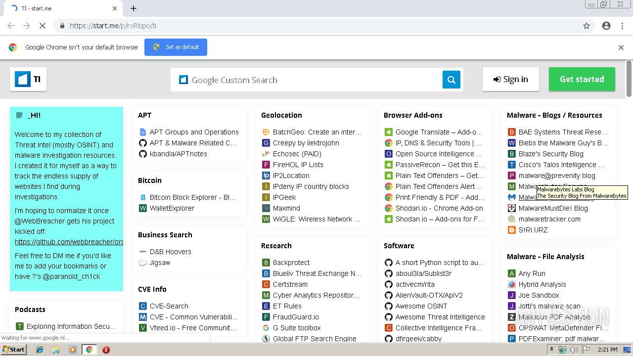Click the Chrome icon beside Shodan.io - Chrome Add-on
The image size is (633, 356).
click(389, 208)
